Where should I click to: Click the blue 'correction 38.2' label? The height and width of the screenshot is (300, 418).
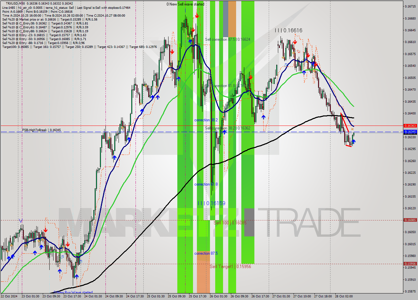point(206,120)
